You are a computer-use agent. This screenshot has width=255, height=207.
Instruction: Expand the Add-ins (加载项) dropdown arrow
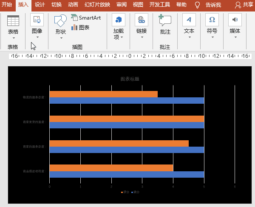122,37
